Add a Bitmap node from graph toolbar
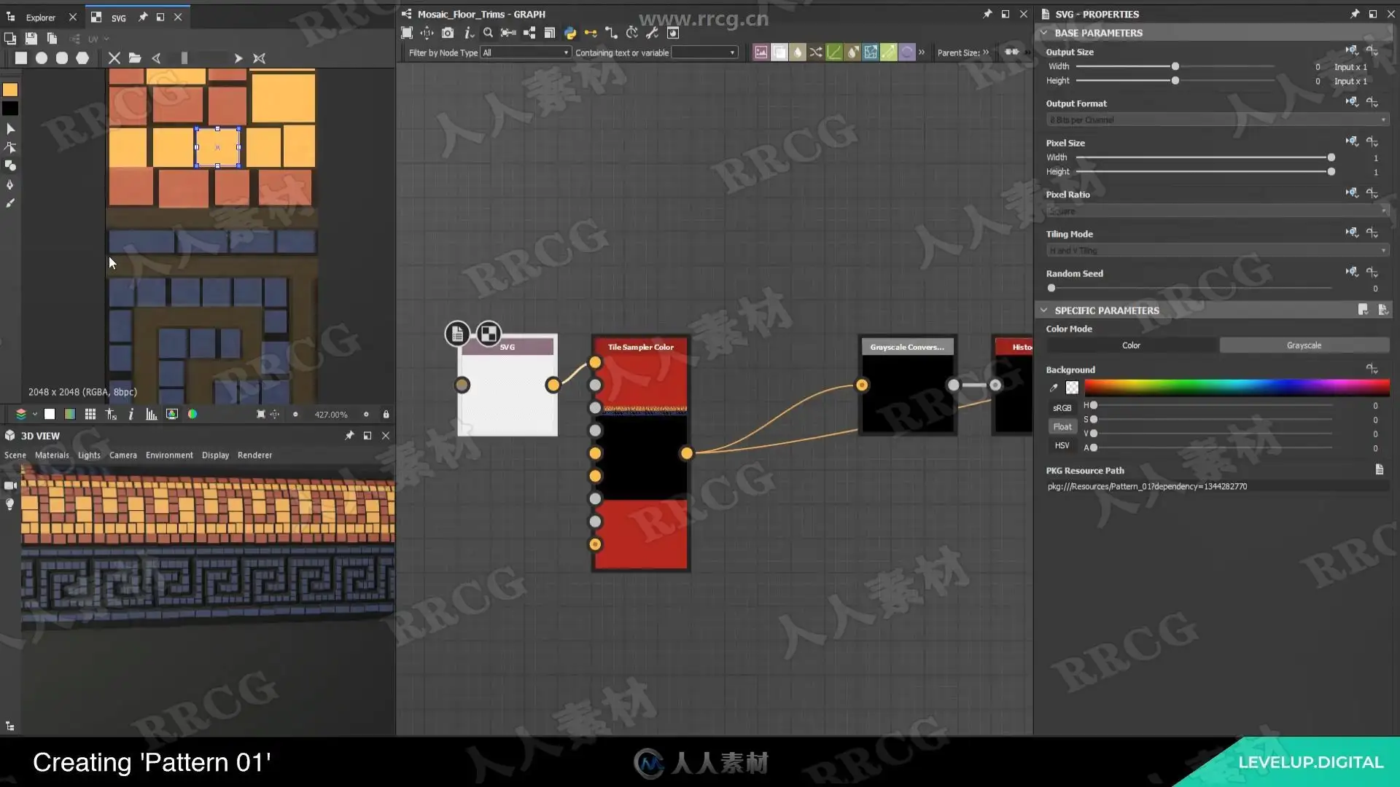This screenshot has width=1400, height=787. tap(761, 52)
